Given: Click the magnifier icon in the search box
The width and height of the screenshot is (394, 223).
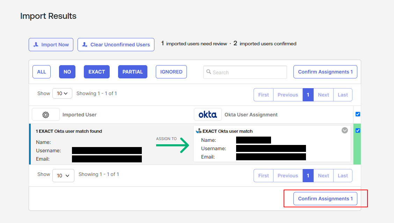Looking at the screenshot, I should click(x=209, y=72).
